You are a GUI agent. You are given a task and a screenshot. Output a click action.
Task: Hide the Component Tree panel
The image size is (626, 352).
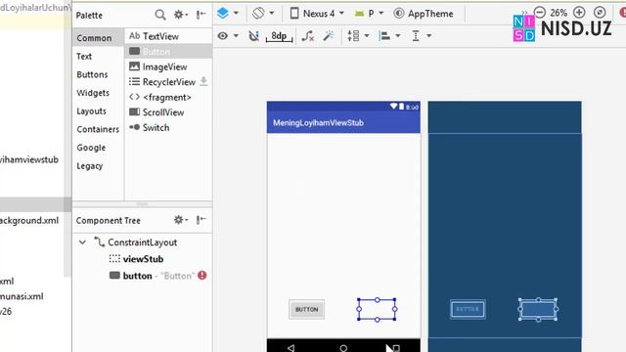pyautogui.click(x=201, y=220)
